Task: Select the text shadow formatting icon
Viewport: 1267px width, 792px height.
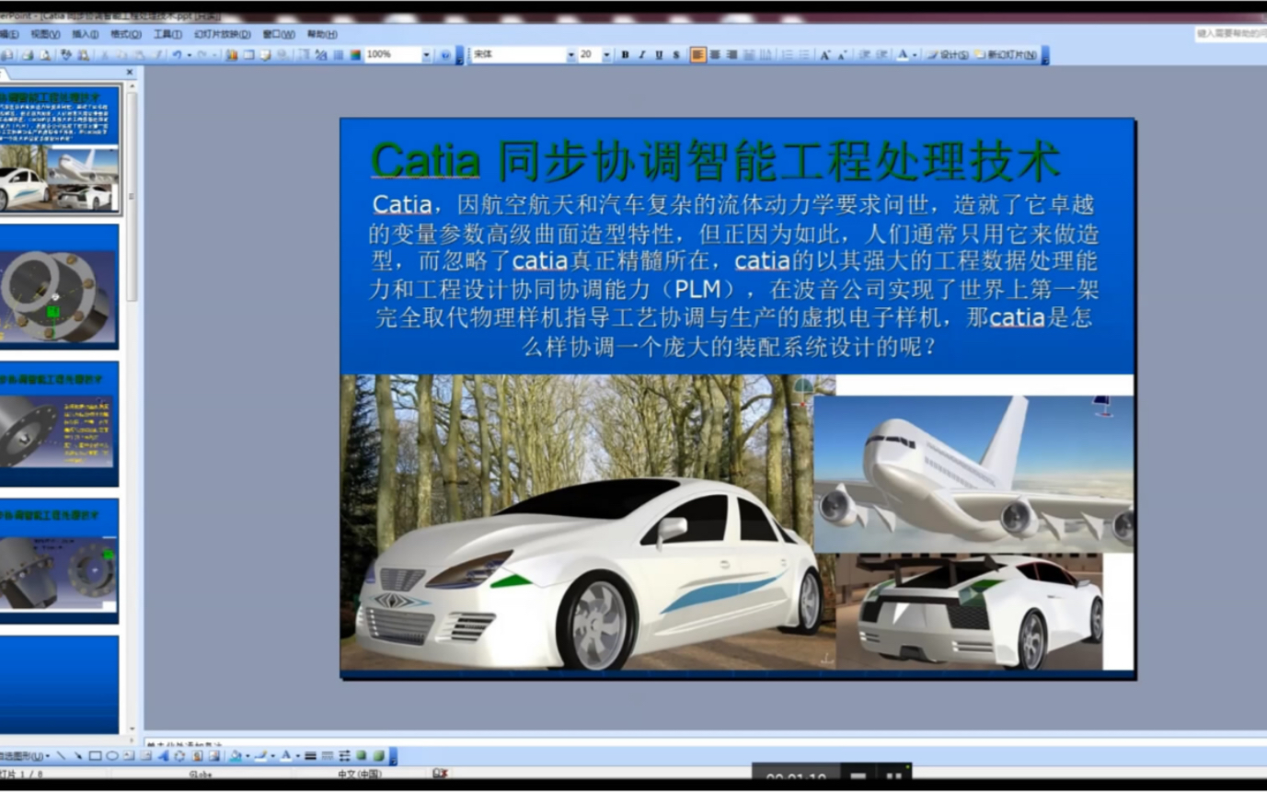Action: (675, 54)
